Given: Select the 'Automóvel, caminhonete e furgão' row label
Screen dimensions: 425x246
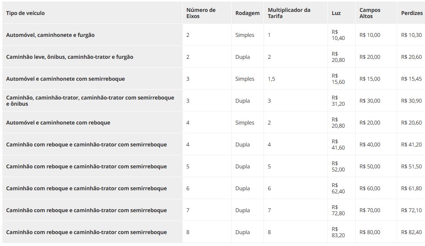Looking at the screenshot, I should 50,35.
